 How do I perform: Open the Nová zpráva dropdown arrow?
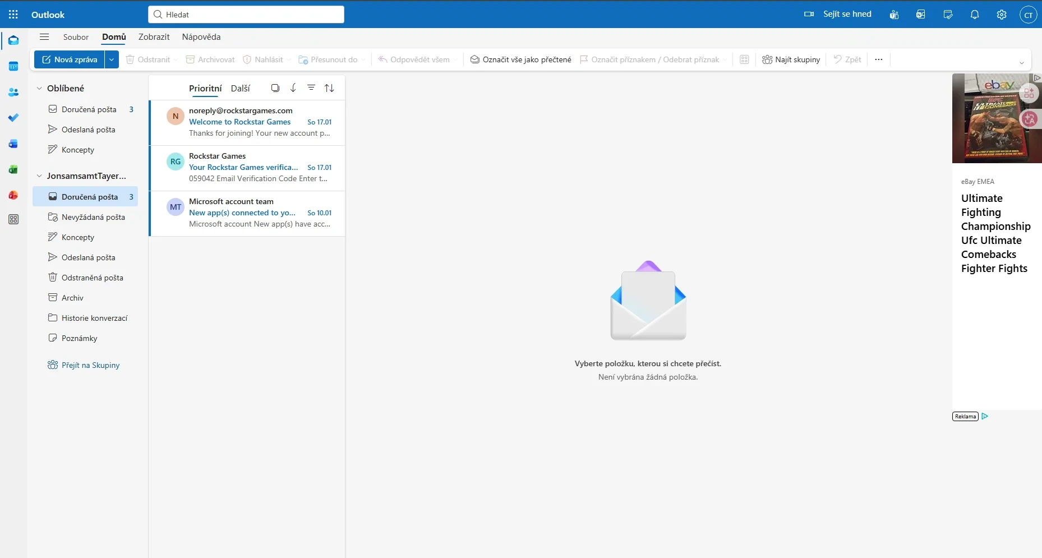point(112,59)
